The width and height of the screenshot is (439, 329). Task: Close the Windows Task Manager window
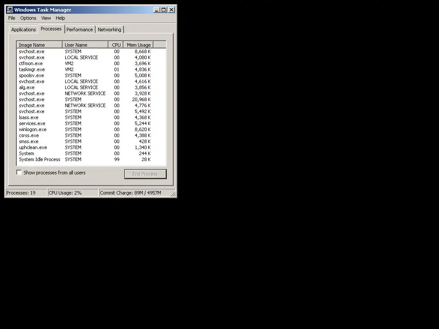click(171, 10)
